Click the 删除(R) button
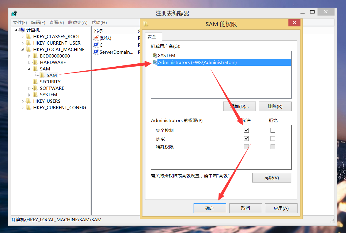The image size is (346, 233). [x=275, y=106]
